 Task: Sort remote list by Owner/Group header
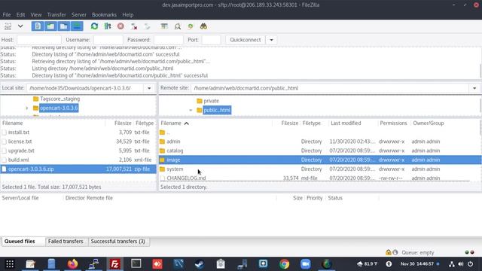[429, 123]
